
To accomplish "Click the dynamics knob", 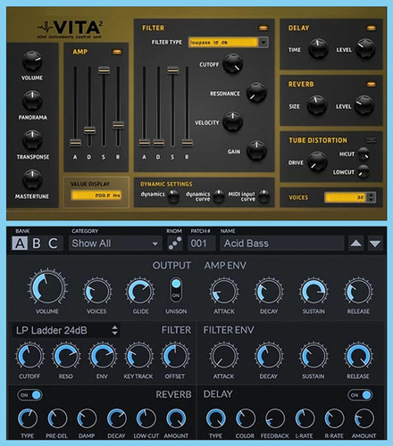I will coord(173,196).
